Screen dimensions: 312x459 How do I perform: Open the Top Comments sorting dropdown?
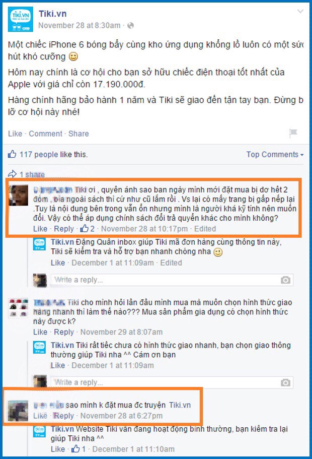(275, 155)
